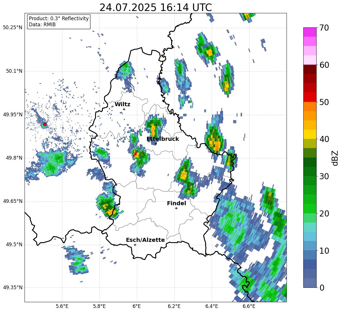Click the 5.8°E longitude label
342x312 pixels.
click(x=99, y=306)
